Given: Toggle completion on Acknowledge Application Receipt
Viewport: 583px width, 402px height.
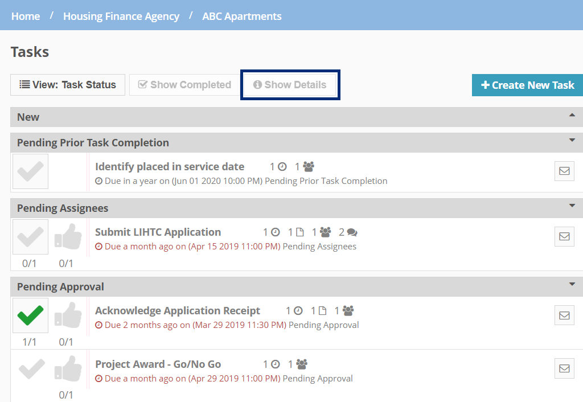Looking at the screenshot, I should (30, 315).
